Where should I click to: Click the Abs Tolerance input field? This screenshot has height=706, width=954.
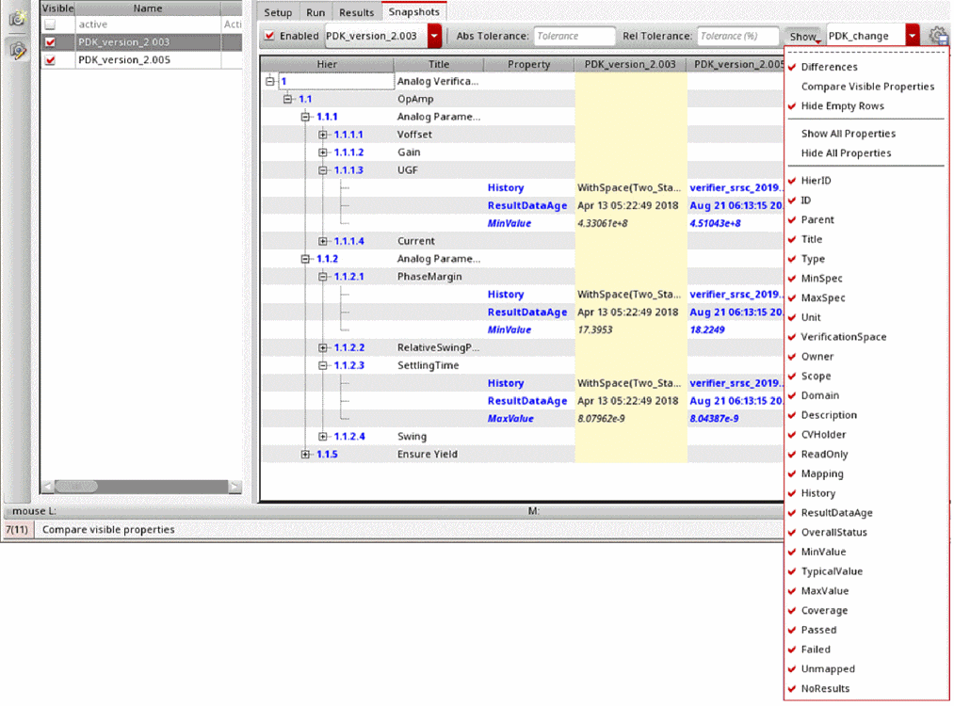(574, 36)
